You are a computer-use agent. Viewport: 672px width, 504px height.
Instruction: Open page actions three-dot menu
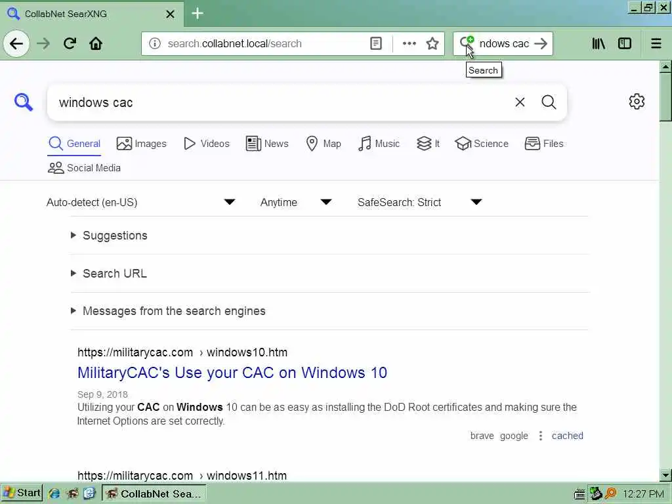[x=409, y=43]
